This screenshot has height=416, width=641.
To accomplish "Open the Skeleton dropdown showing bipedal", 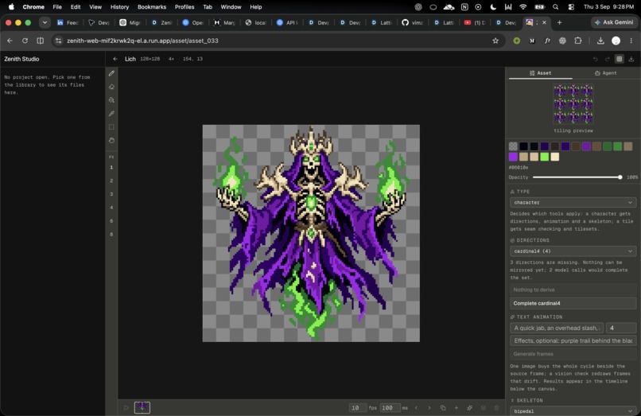I will tap(573, 410).
